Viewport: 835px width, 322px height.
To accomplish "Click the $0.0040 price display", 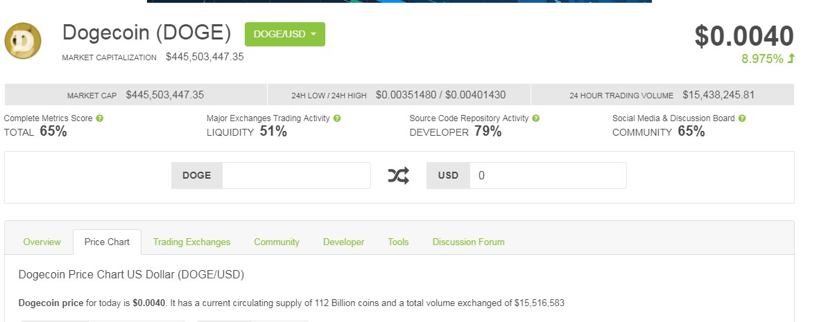I will tap(744, 36).
